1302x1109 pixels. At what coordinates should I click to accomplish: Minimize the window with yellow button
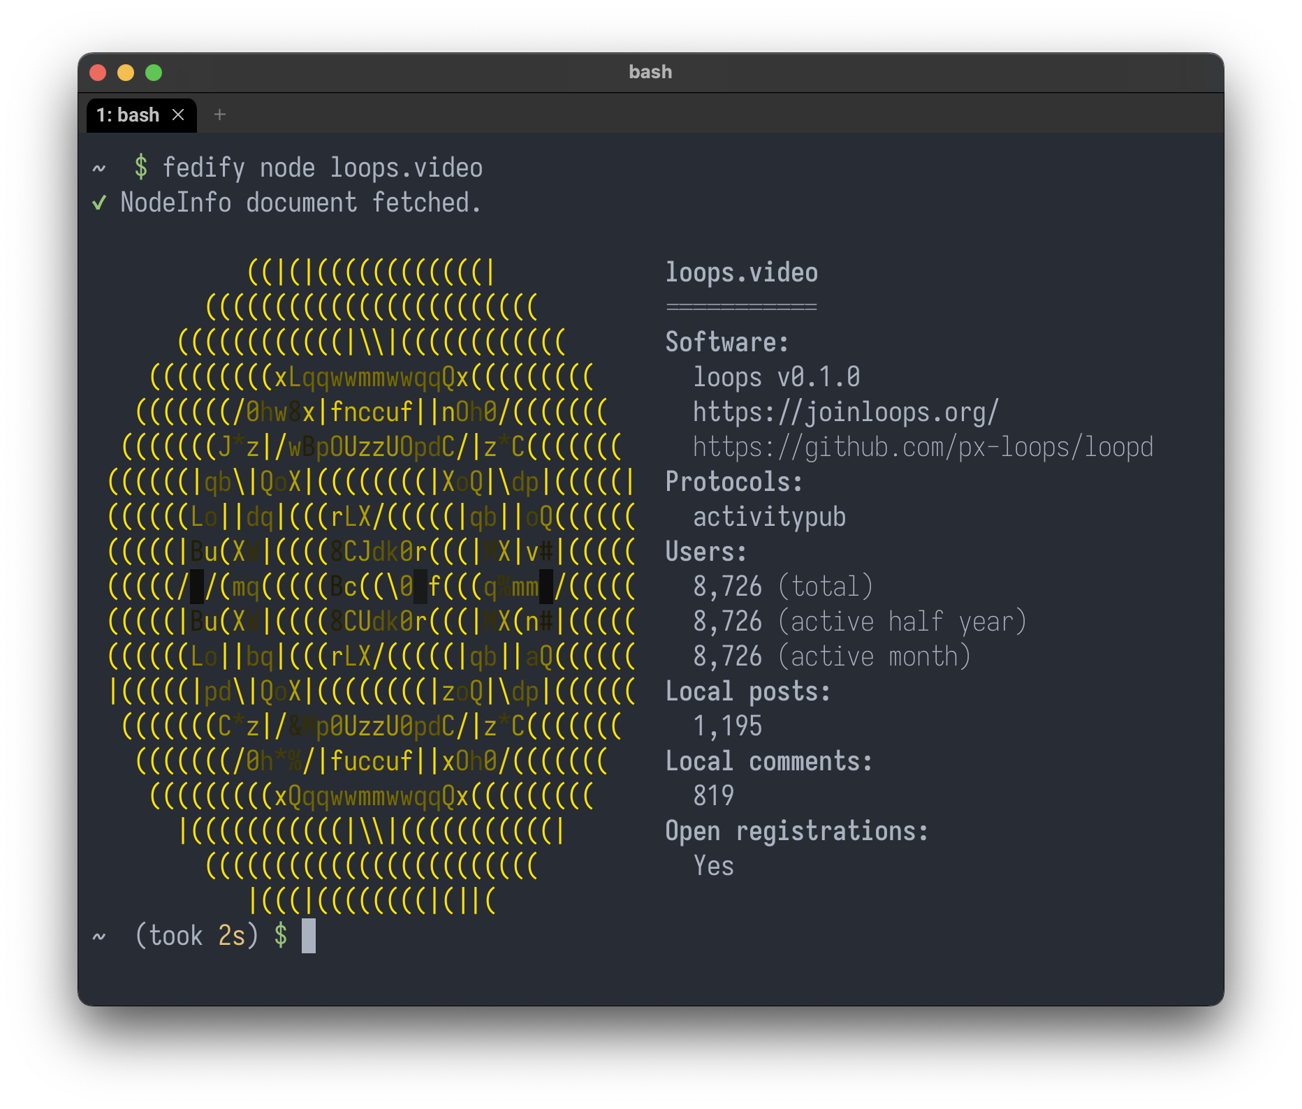click(126, 73)
